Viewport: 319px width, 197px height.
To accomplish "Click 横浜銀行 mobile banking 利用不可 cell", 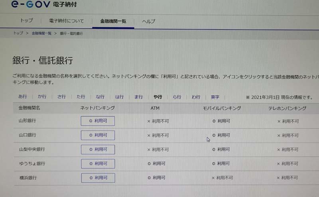I will (222, 178).
